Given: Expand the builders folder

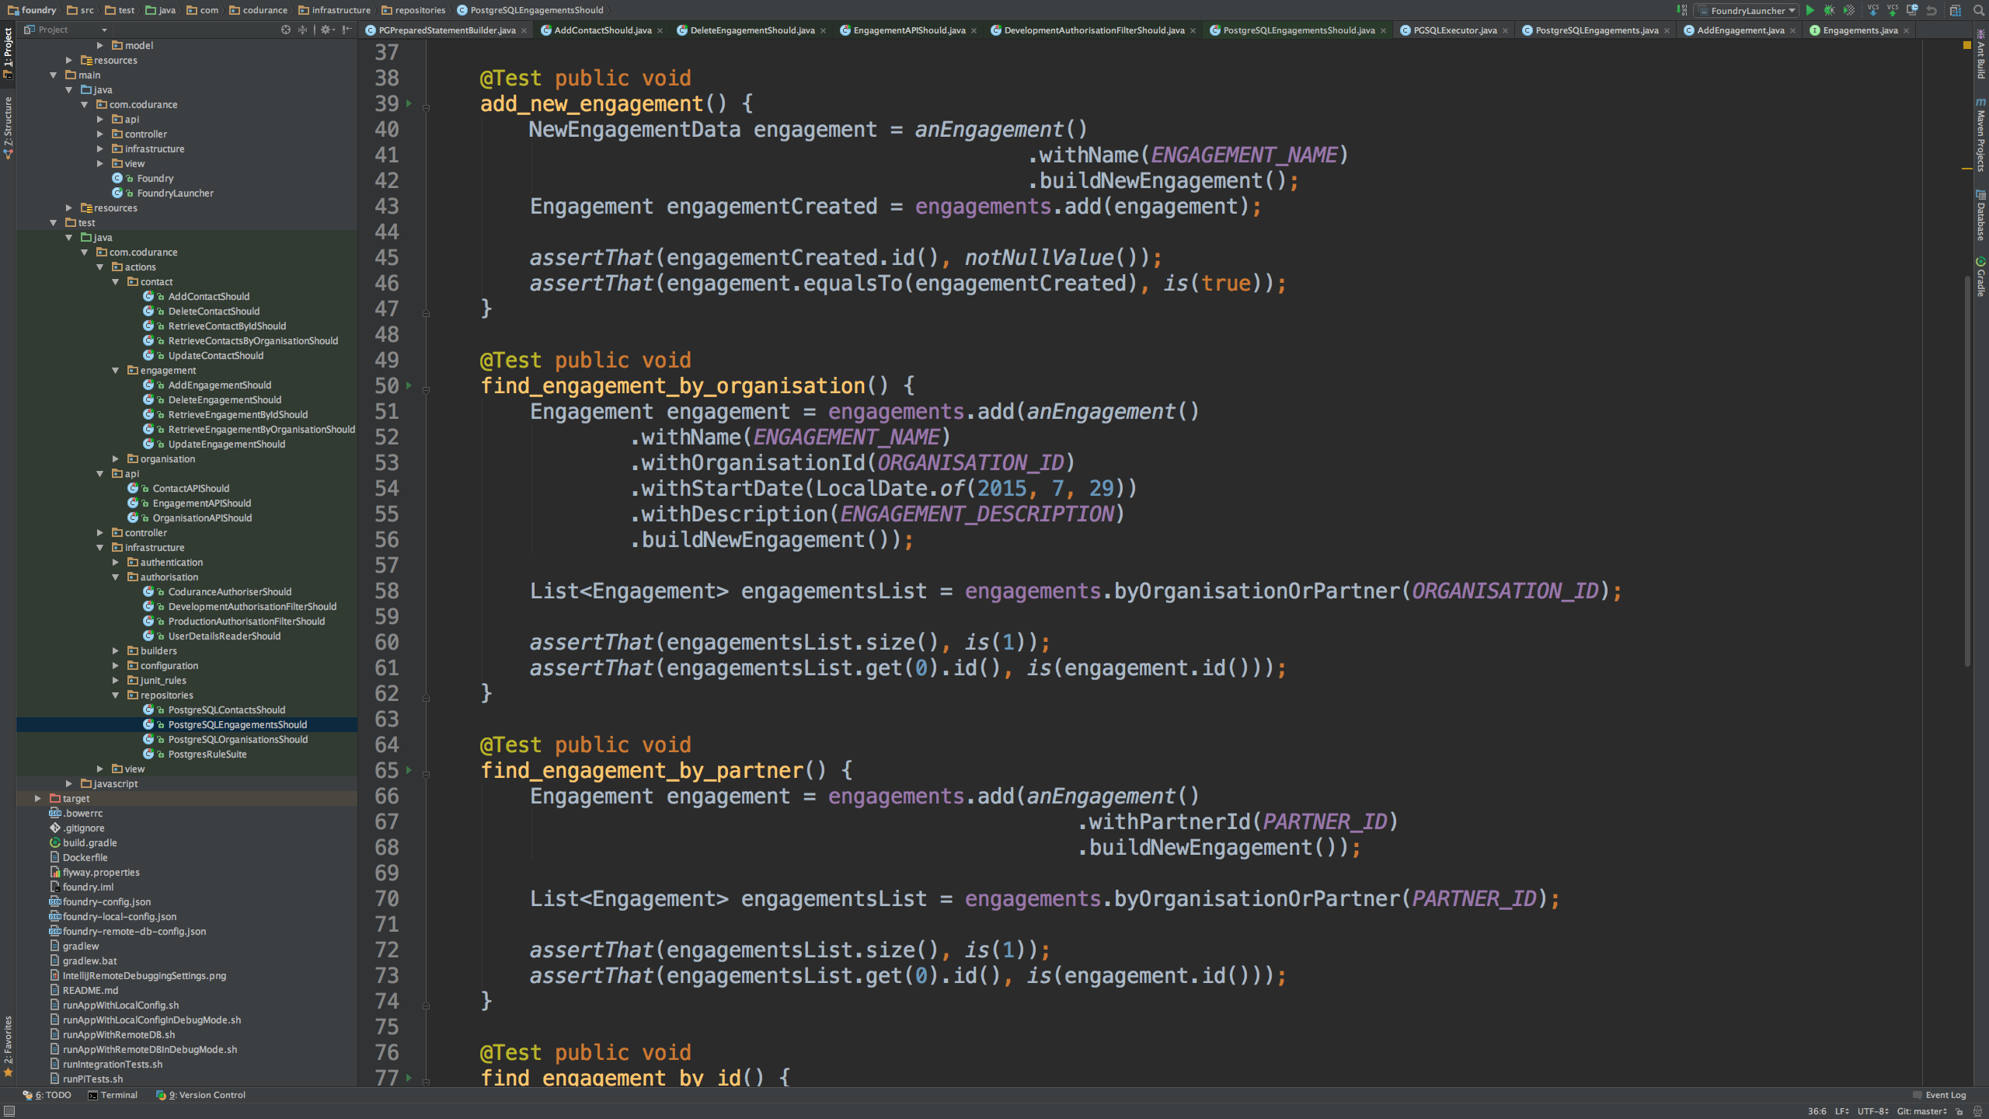Looking at the screenshot, I should pos(115,651).
